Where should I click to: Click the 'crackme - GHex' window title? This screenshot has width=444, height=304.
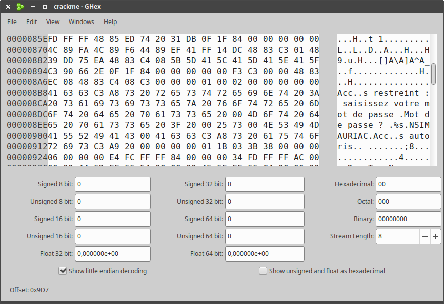tap(77, 7)
